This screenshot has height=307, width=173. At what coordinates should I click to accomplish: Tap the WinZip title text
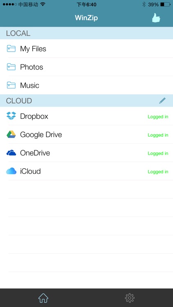(x=86, y=18)
